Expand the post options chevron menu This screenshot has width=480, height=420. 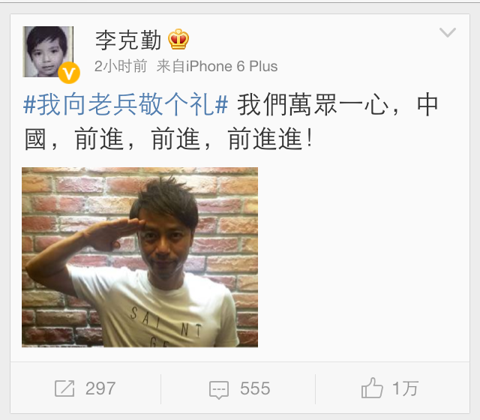[x=448, y=32]
